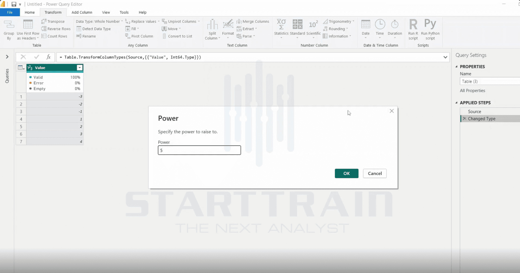
Task: Delete the Changed Type step
Action: pyautogui.click(x=464, y=119)
